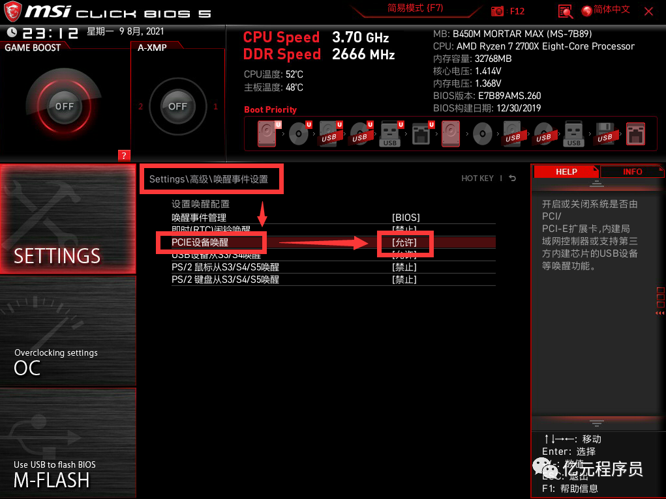Select A-XMP profile 1
Viewport: 666px width, 499px height.
(215, 106)
